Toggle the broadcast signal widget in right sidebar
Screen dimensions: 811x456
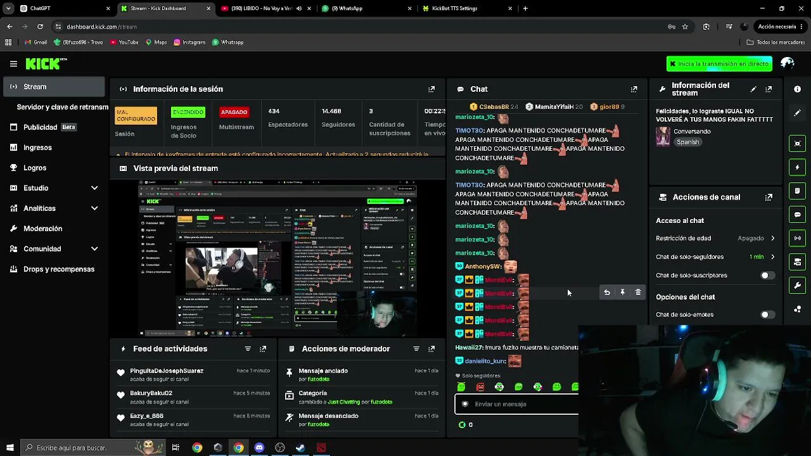click(x=798, y=238)
